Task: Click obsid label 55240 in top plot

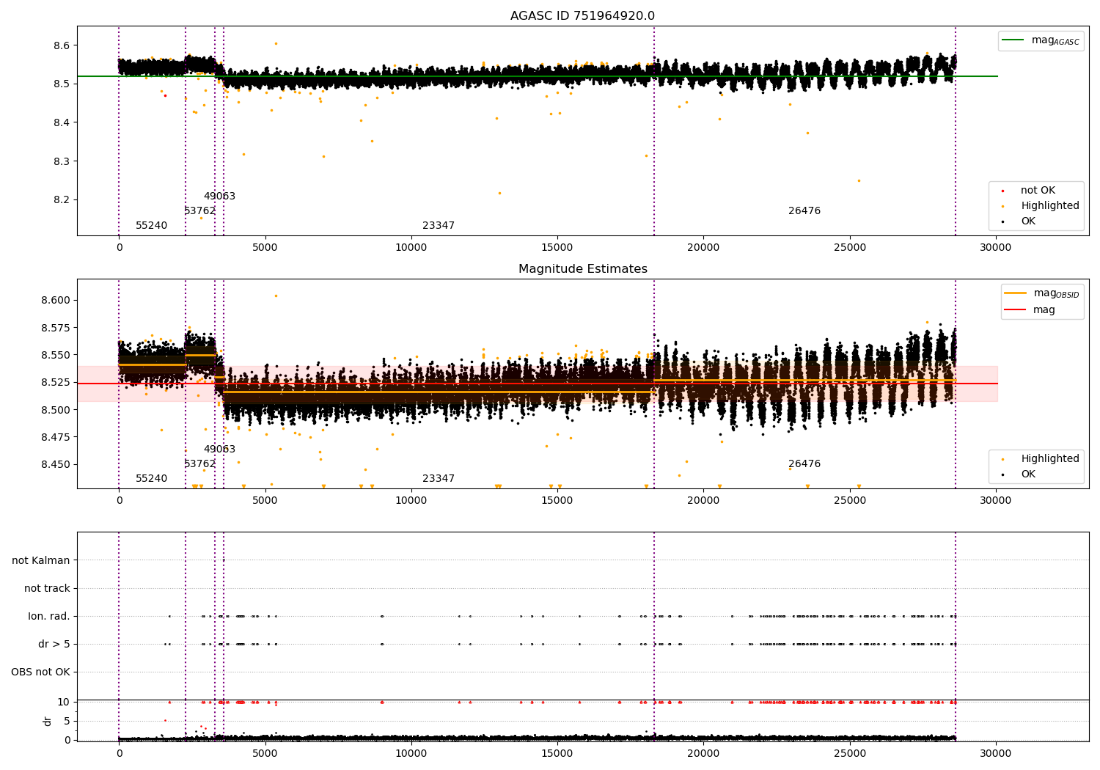Action: pyautogui.click(x=151, y=226)
